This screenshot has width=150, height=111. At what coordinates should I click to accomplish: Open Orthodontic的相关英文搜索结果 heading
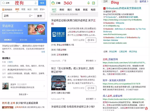point(124,8)
